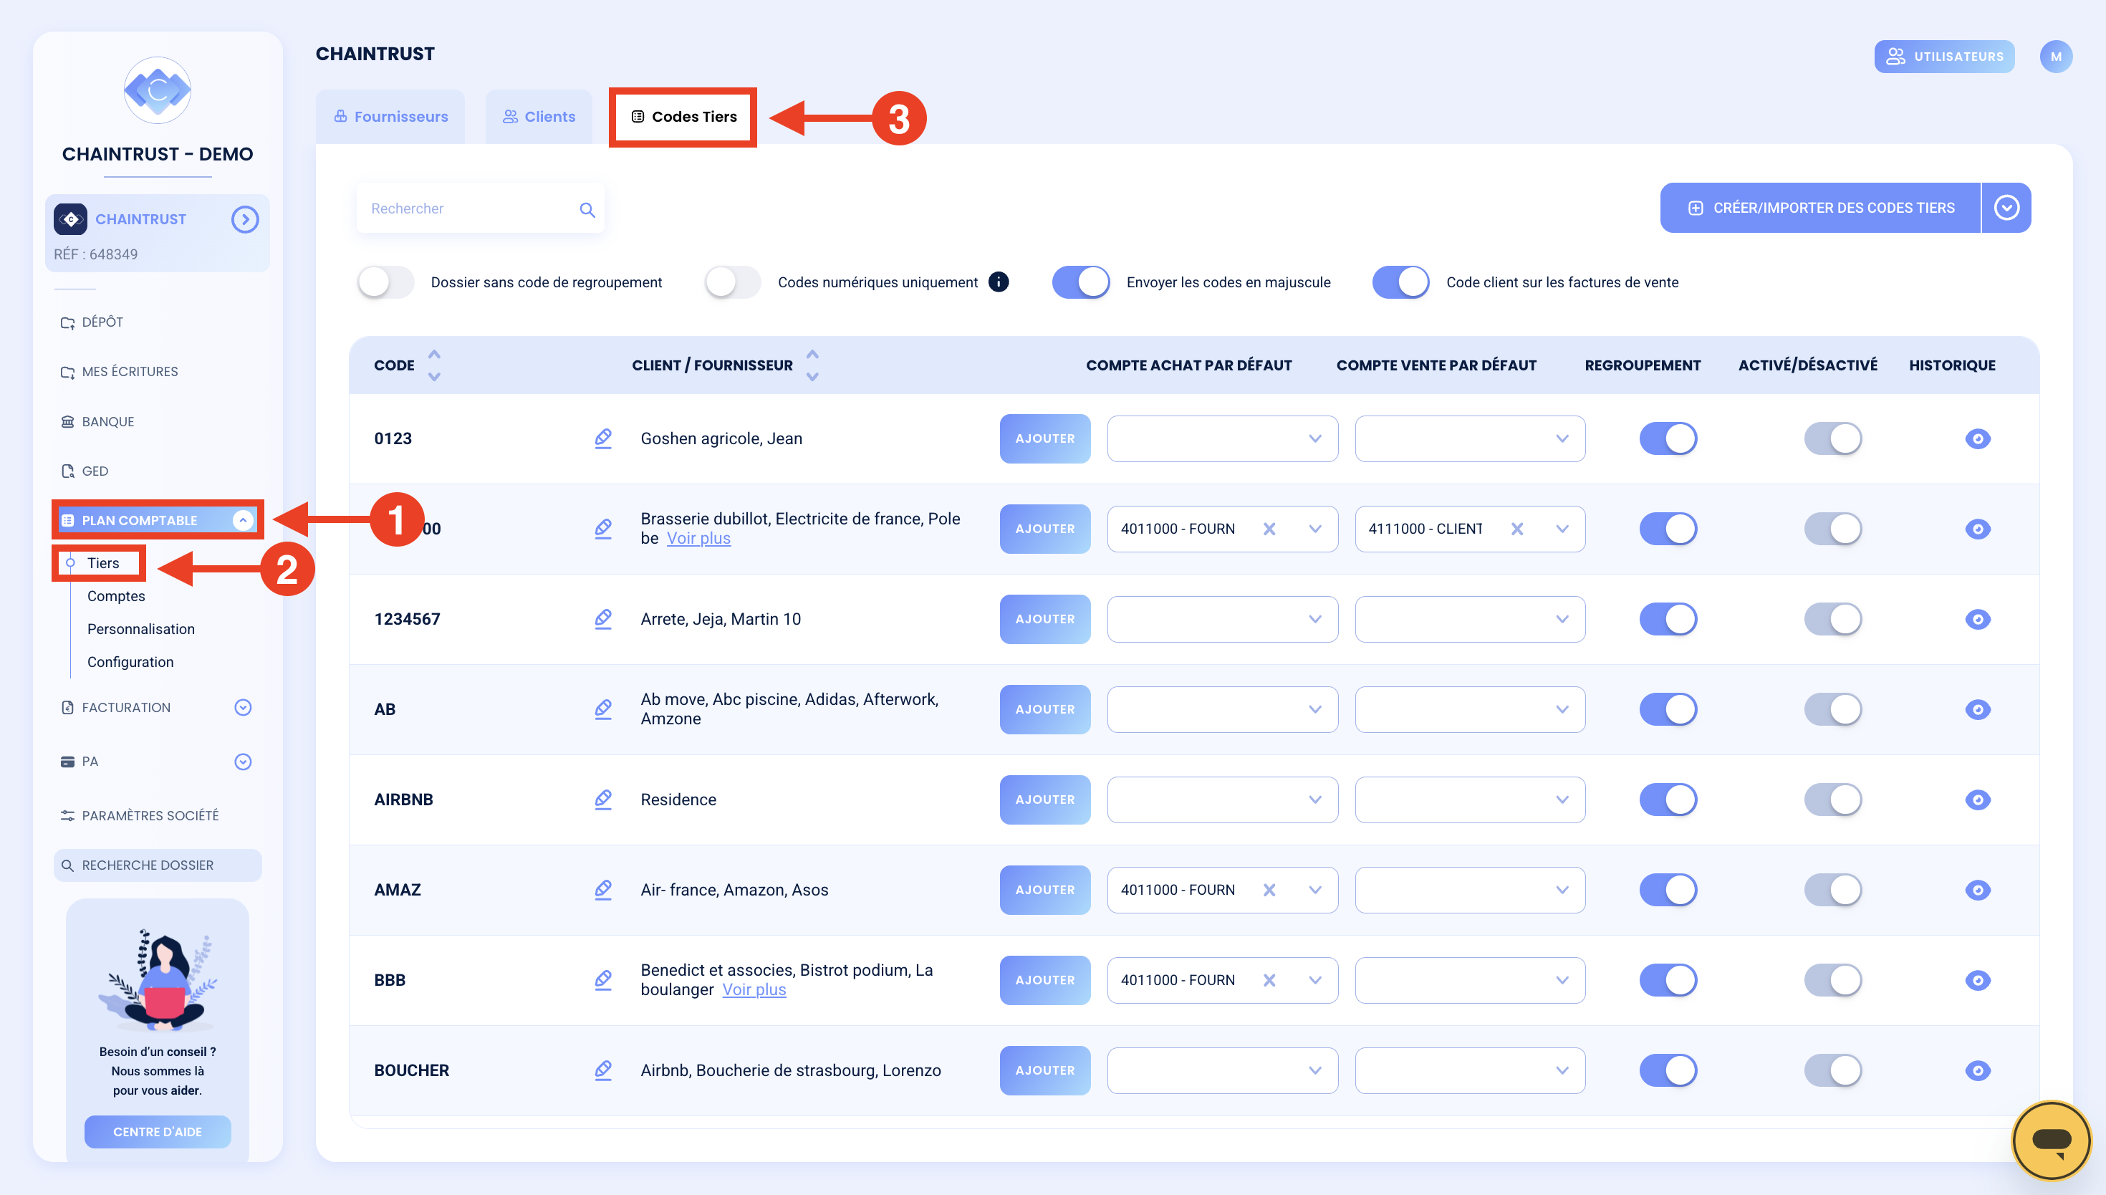2106x1195 pixels.
Task: Click Voir plus on the BBB row
Action: click(x=754, y=990)
